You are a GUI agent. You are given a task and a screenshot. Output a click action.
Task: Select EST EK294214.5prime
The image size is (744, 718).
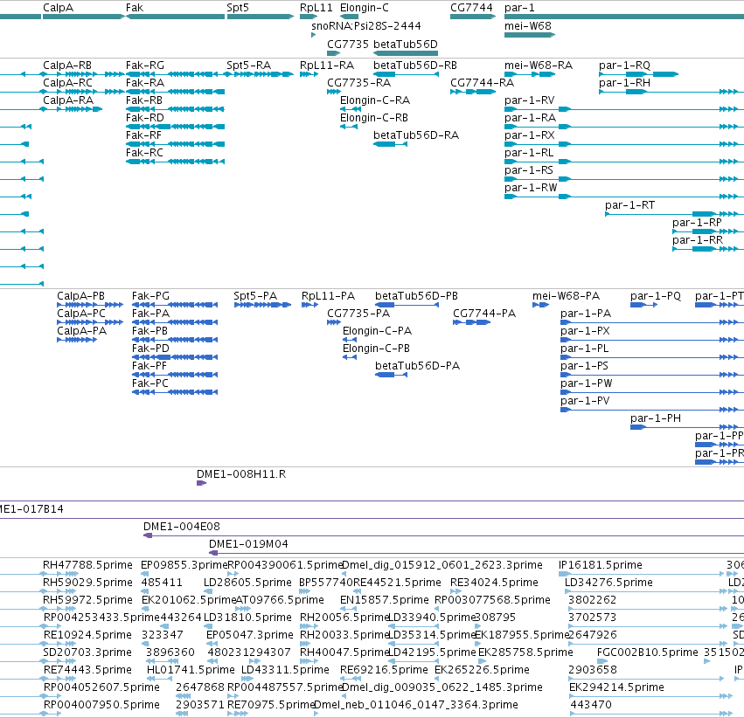tap(616, 687)
